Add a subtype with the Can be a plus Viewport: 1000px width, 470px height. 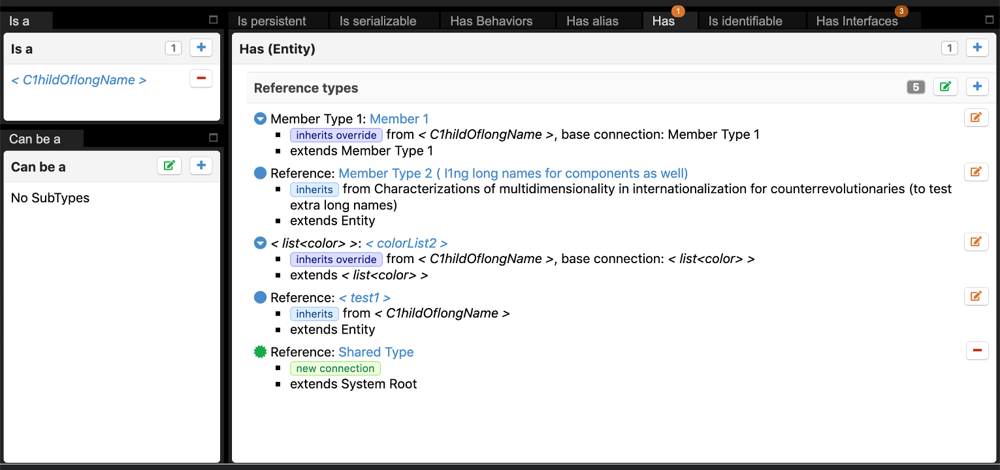[x=201, y=166]
